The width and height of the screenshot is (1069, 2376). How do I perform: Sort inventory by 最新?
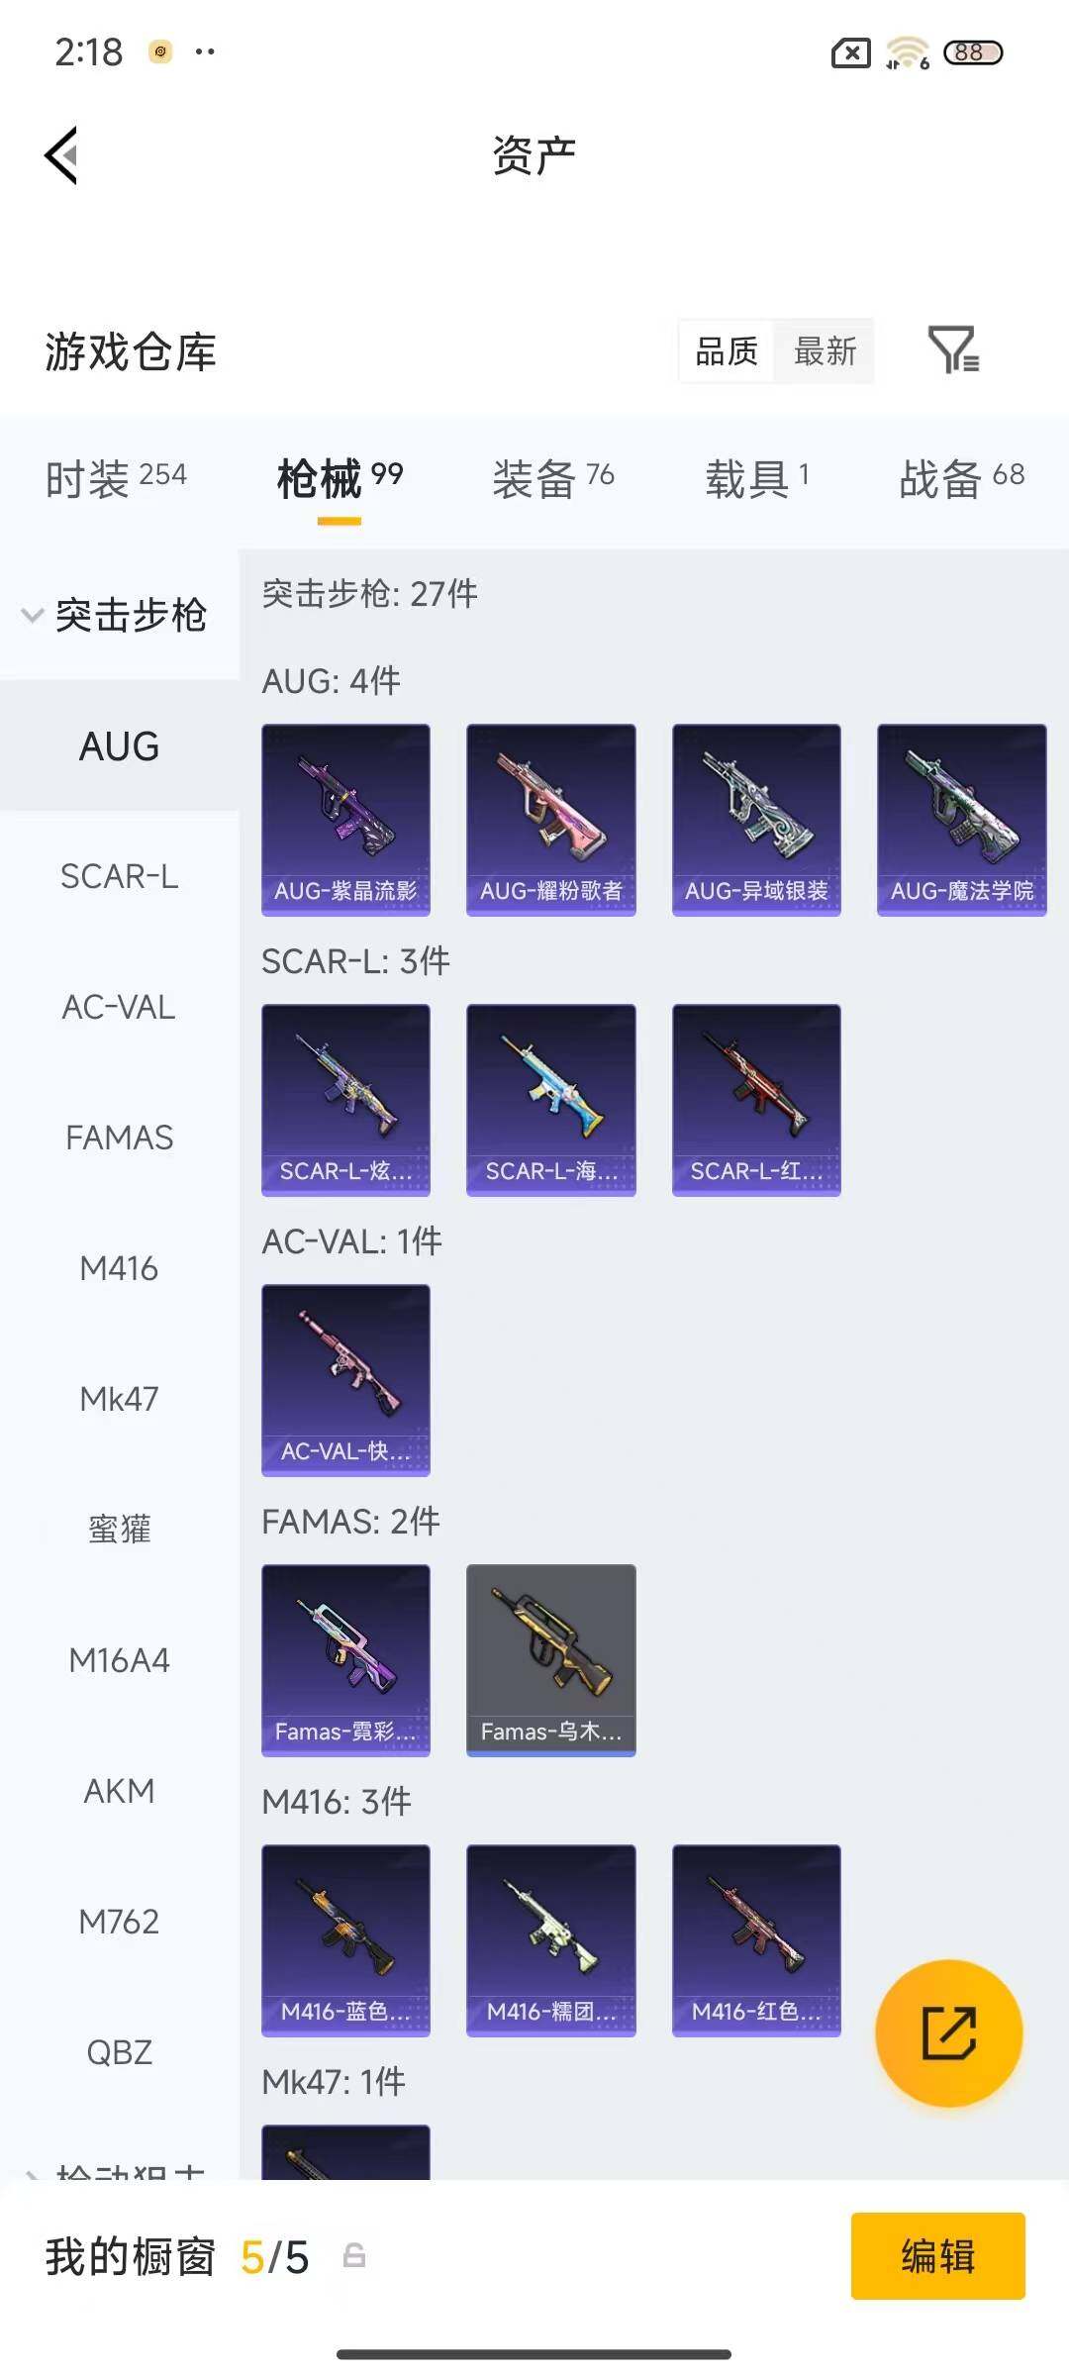tap(826, 350)
